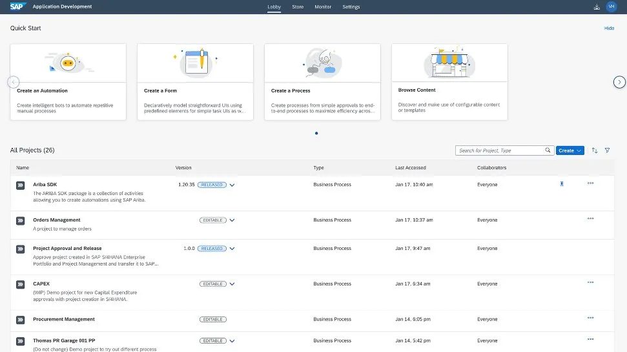Expand Project Approval and Release version chevron
The image size is (627, 352).
coord(232,249)
